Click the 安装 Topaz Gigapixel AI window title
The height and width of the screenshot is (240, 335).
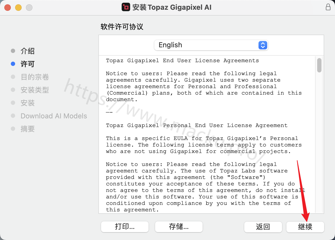172,7
